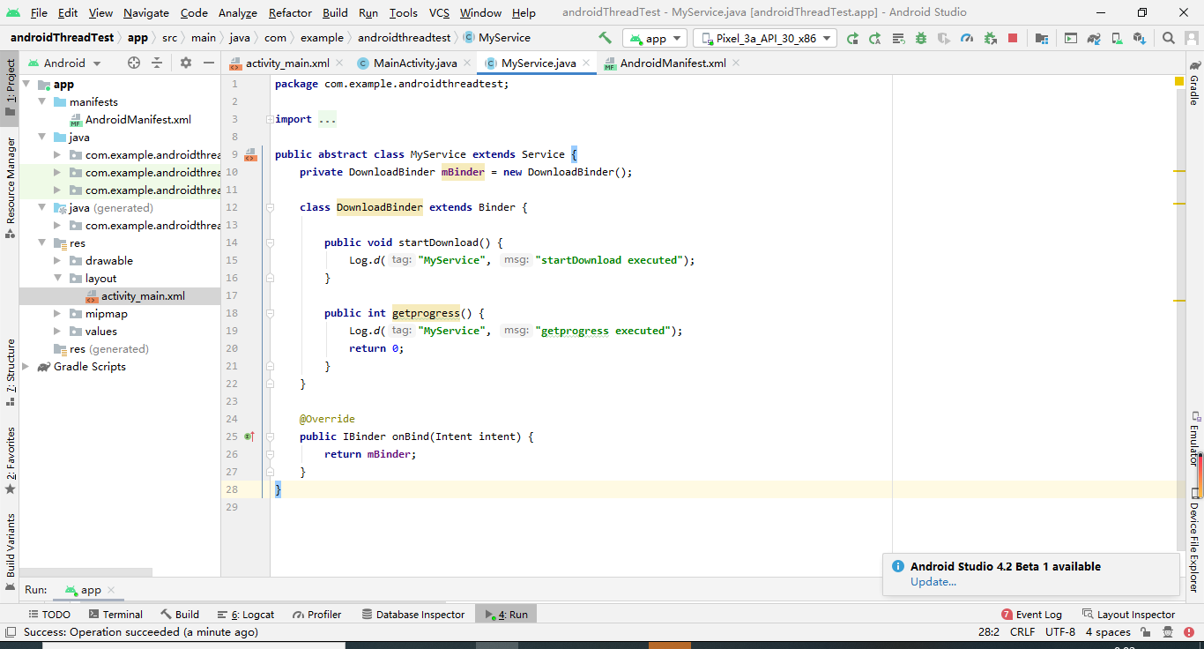Viewport: 1204px width, 649px height.
Task: Open the Terminal tool window
Action: [115, 615]
